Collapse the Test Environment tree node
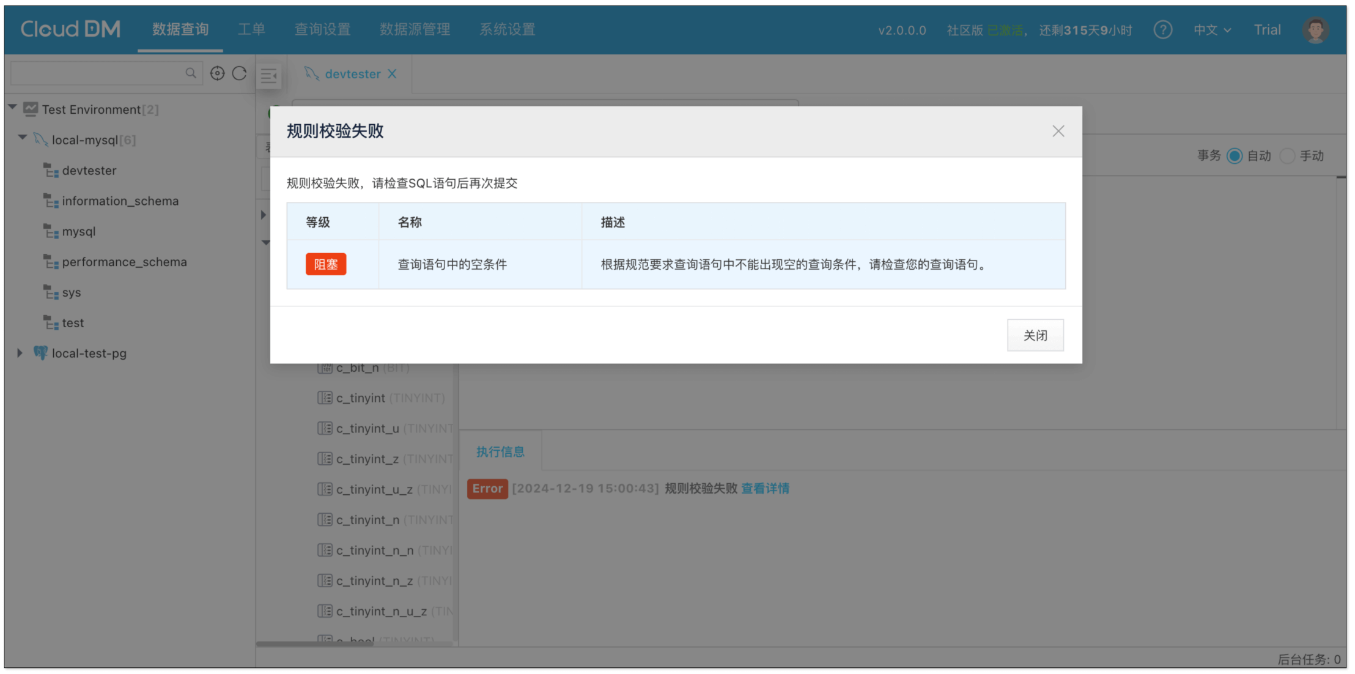Screen dimensions: 1355x674 [x=13, y=108]
